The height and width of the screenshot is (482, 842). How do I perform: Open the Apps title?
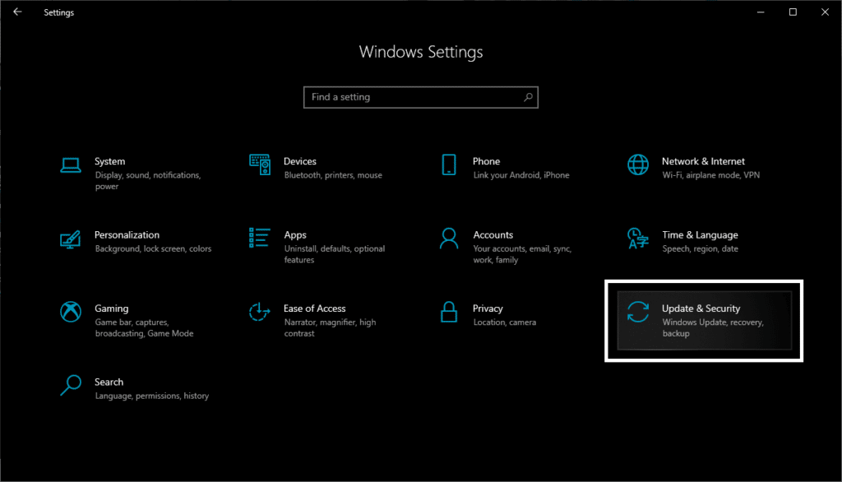pyautogui.click(x=295, y=234)
